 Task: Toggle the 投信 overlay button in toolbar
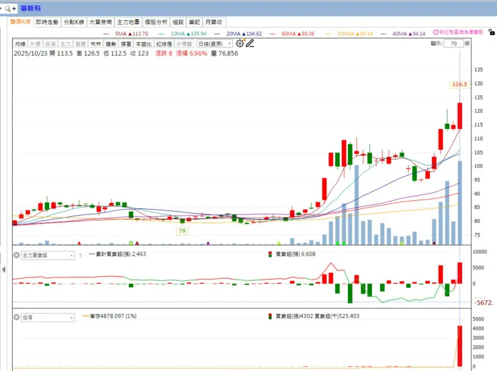(x=50, y=44)
